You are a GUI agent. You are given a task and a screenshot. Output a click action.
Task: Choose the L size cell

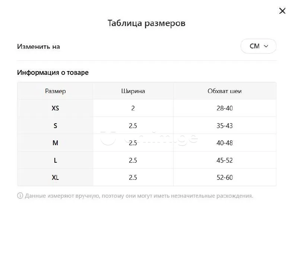pos(55,160)
